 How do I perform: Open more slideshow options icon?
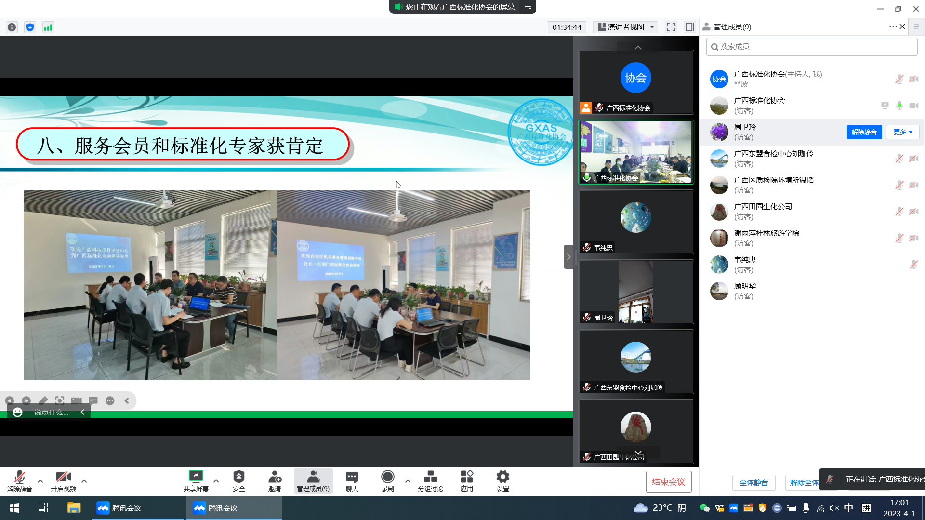click(110, 400)
